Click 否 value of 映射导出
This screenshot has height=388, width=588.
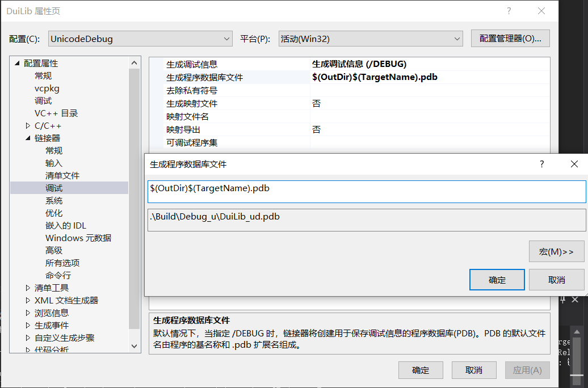[x=316, y=130]
